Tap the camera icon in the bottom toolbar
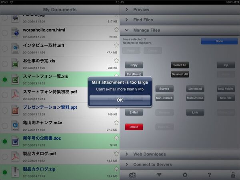The width and height of the screenshot is (240, 180). [132, 175]
